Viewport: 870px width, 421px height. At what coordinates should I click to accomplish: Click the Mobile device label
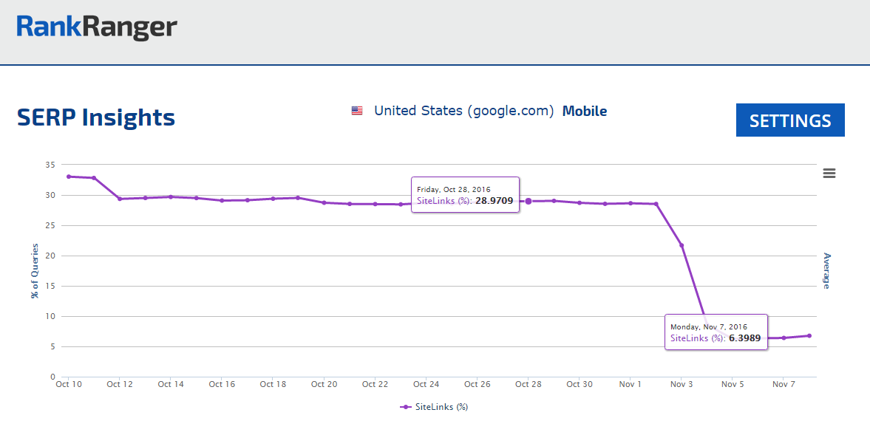[584, 111]
